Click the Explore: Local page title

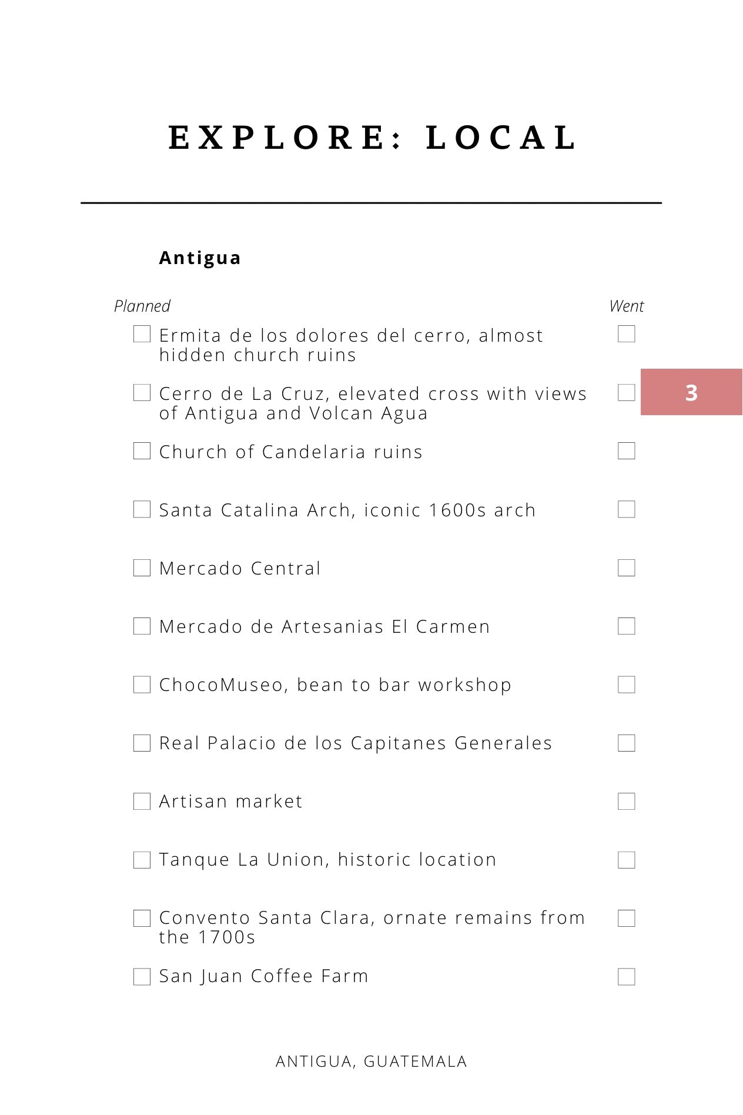pyautogui.click(x=373, y=138)
